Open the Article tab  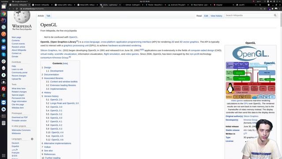tap(41, 16)
